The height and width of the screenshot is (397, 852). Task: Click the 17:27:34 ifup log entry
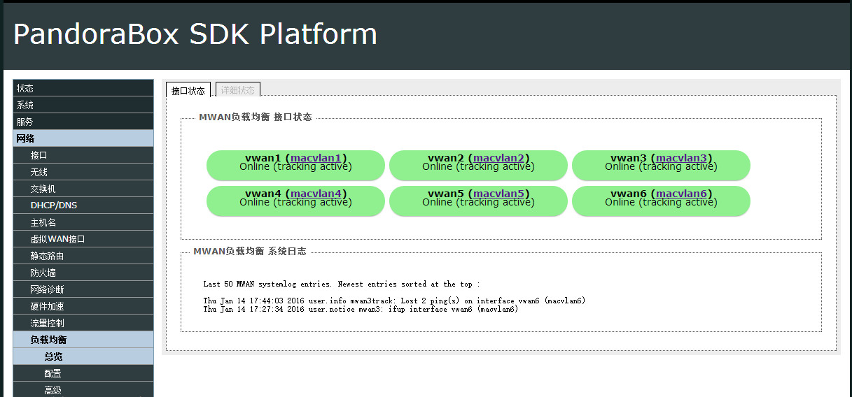click(361, 309)
